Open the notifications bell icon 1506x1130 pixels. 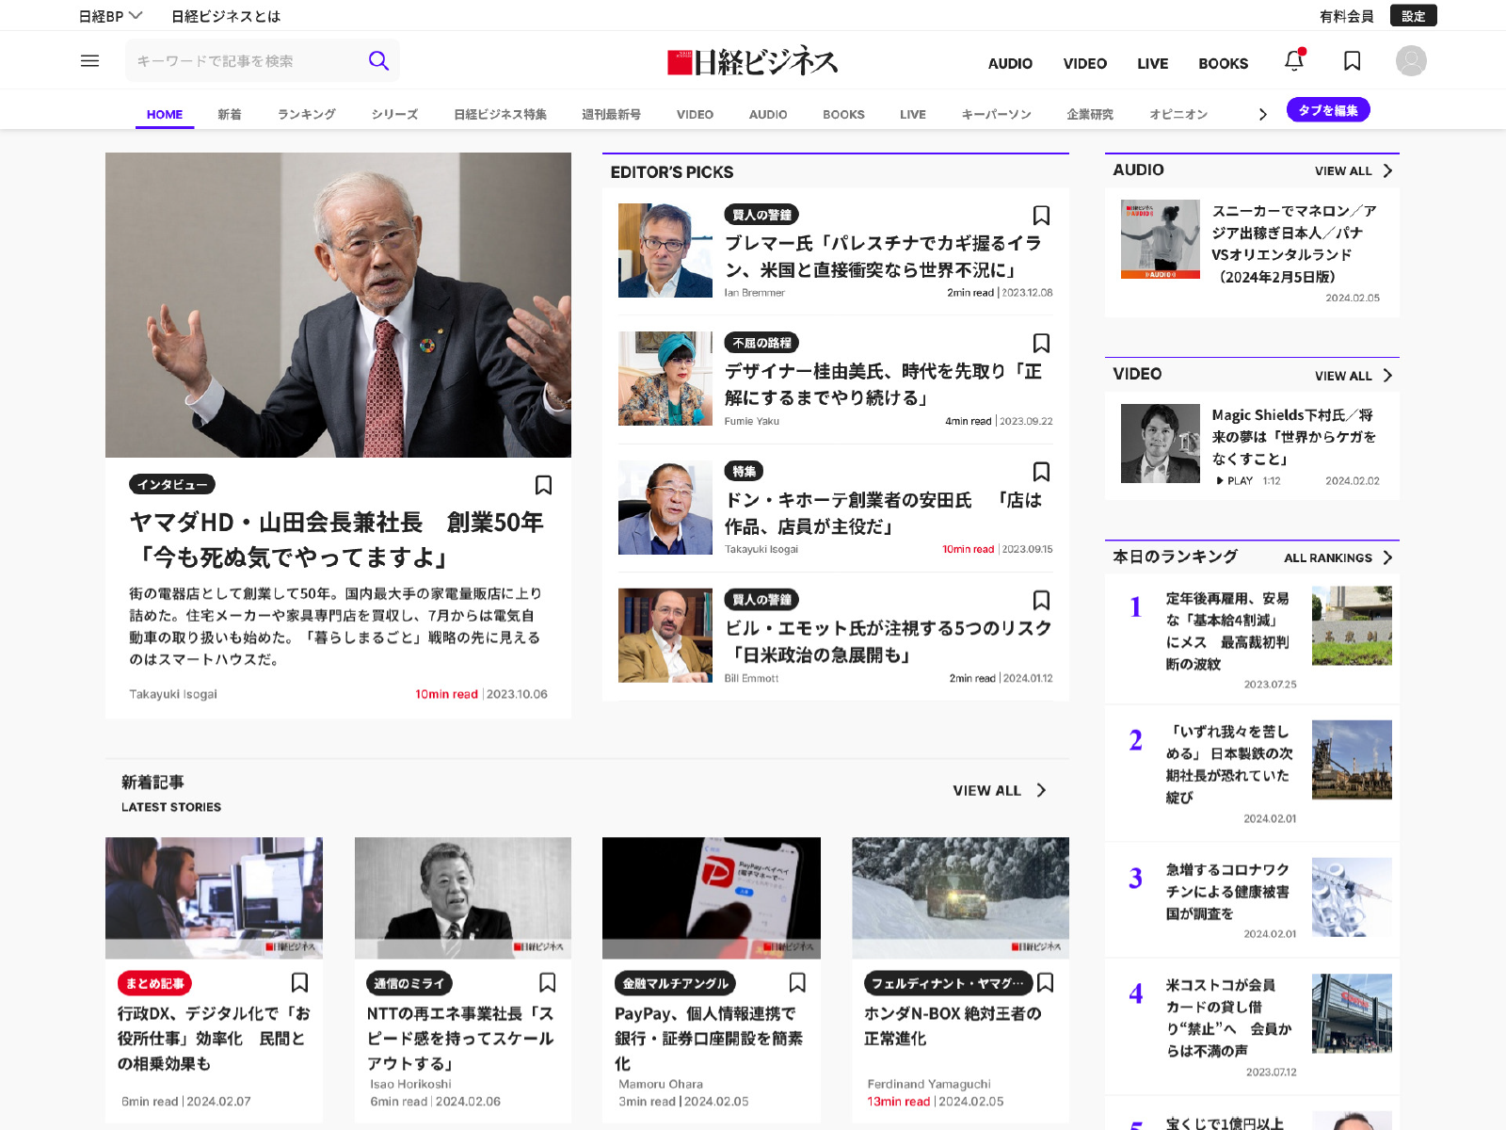(1294, 60)
